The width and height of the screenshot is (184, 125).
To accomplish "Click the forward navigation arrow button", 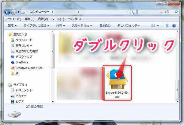I will click(14, 12).
